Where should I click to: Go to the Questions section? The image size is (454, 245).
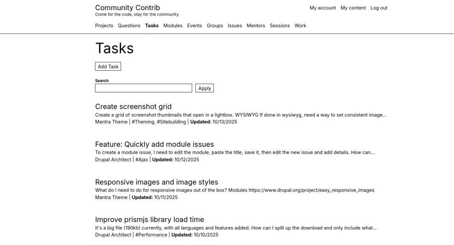pos(129,26)
